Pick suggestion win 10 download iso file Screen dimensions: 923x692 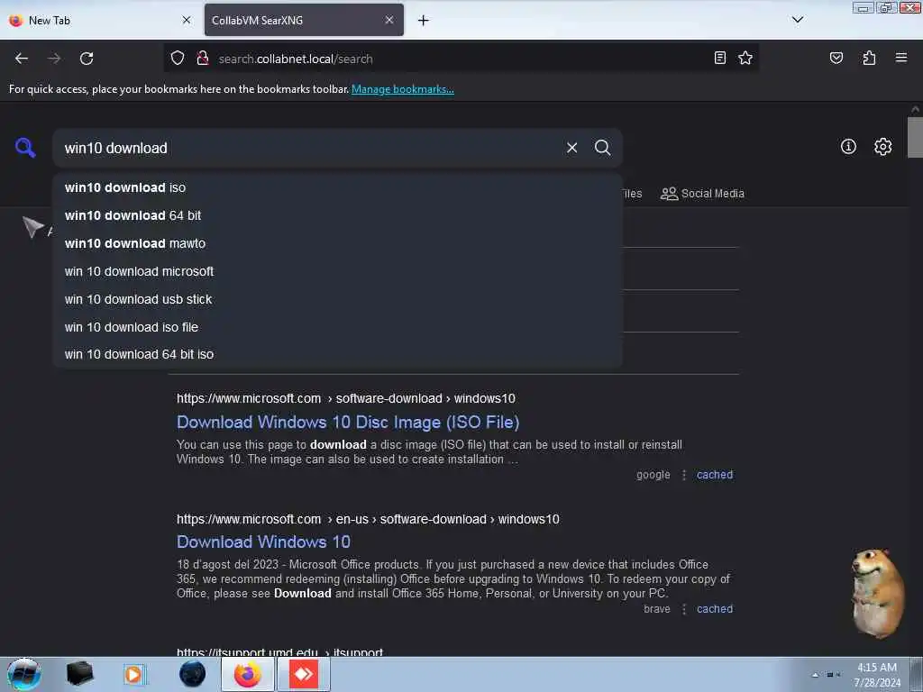[337, 327]
